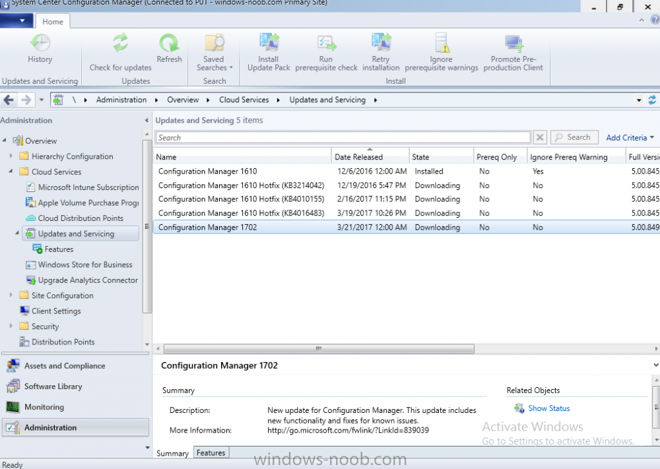Click the breadcrumb root node icon
This screenshot has width=660, height=469.
(x=58, y=100)
